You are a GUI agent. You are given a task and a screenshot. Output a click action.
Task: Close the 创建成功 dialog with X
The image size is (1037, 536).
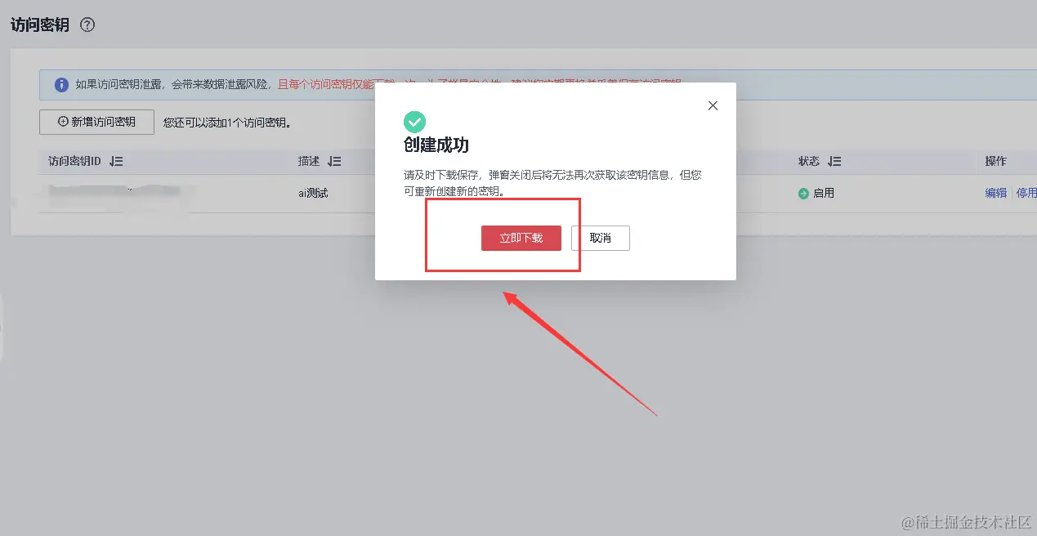pyautogui.click(x=713, y=105)
